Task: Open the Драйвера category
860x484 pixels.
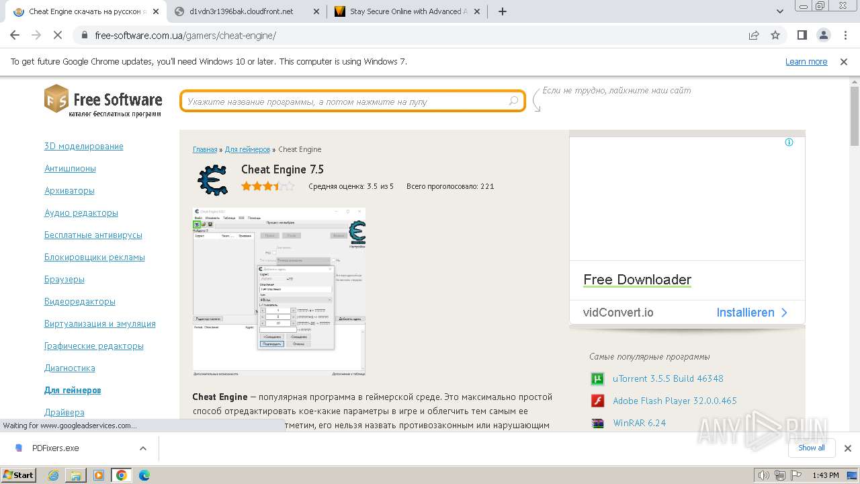Action: (x=64, y=412)
